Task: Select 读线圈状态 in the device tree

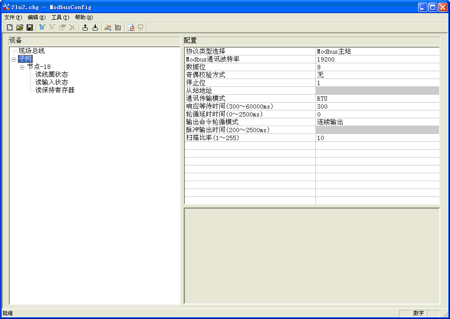Action: [52, 75]
